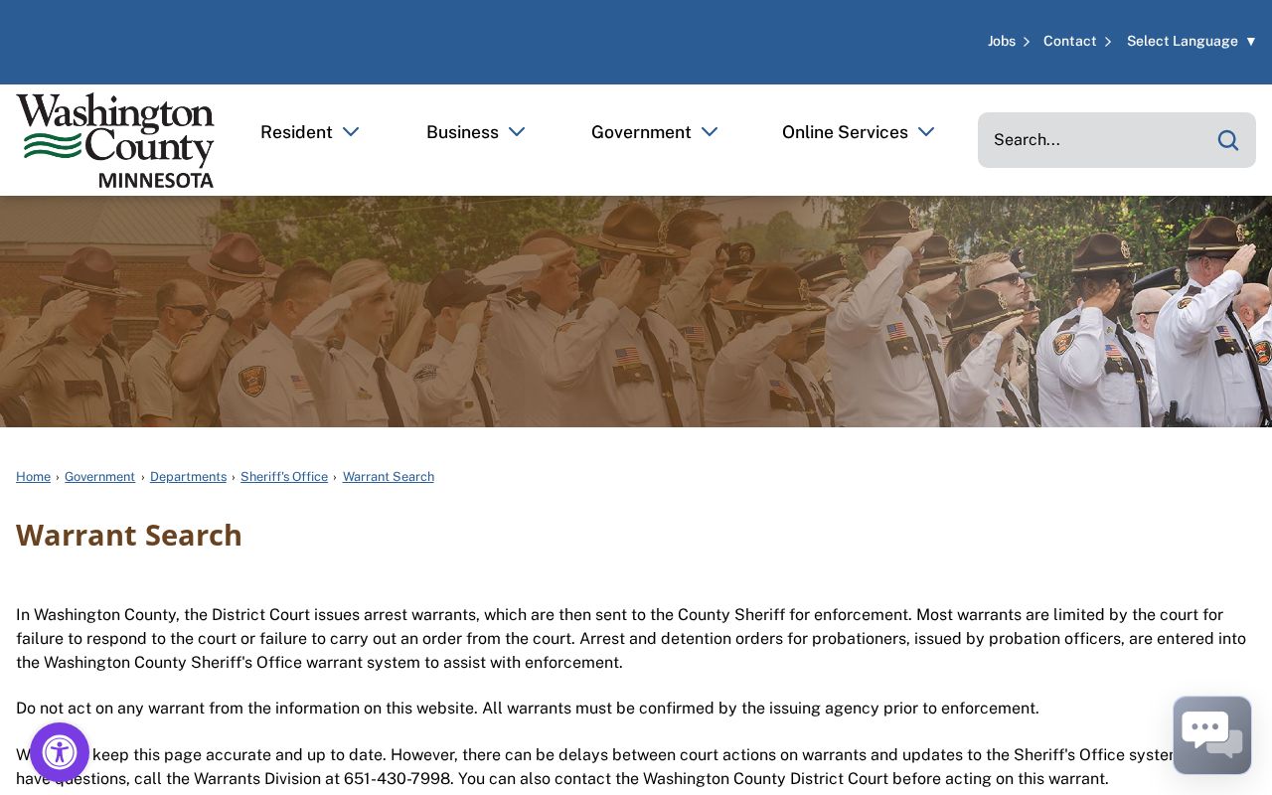Follow the Sheriff's Office breadcrumb link
Viewport: 1272px width, 795px height.
284,477
